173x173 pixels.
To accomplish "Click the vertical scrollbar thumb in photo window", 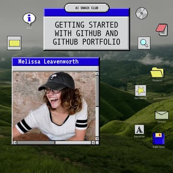I will (x=97, y=91).
